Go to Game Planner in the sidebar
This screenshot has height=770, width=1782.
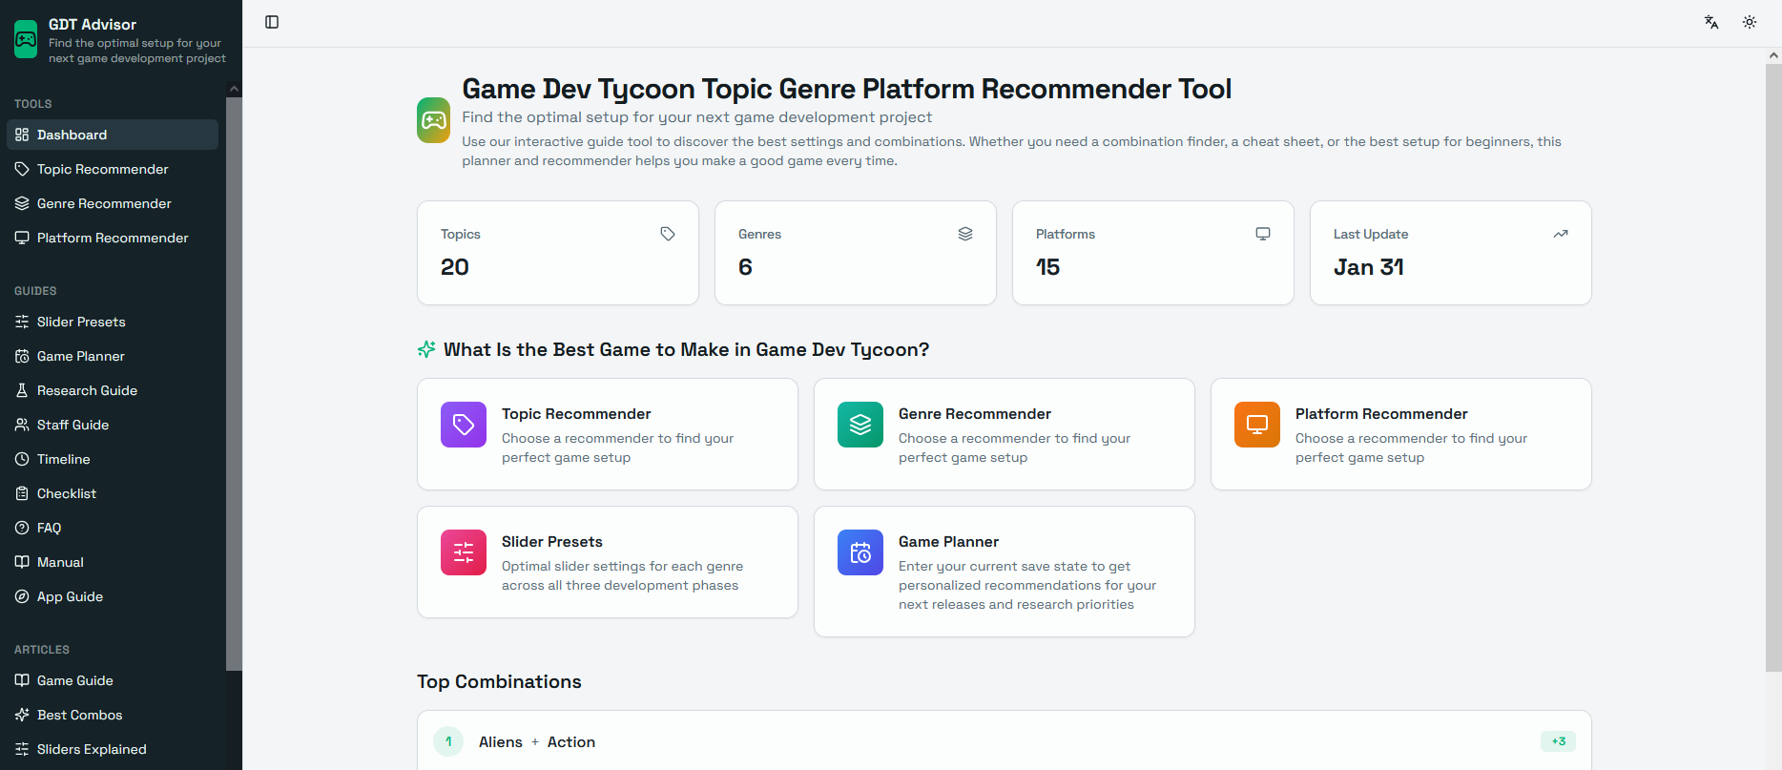click(x=113, y=356)
